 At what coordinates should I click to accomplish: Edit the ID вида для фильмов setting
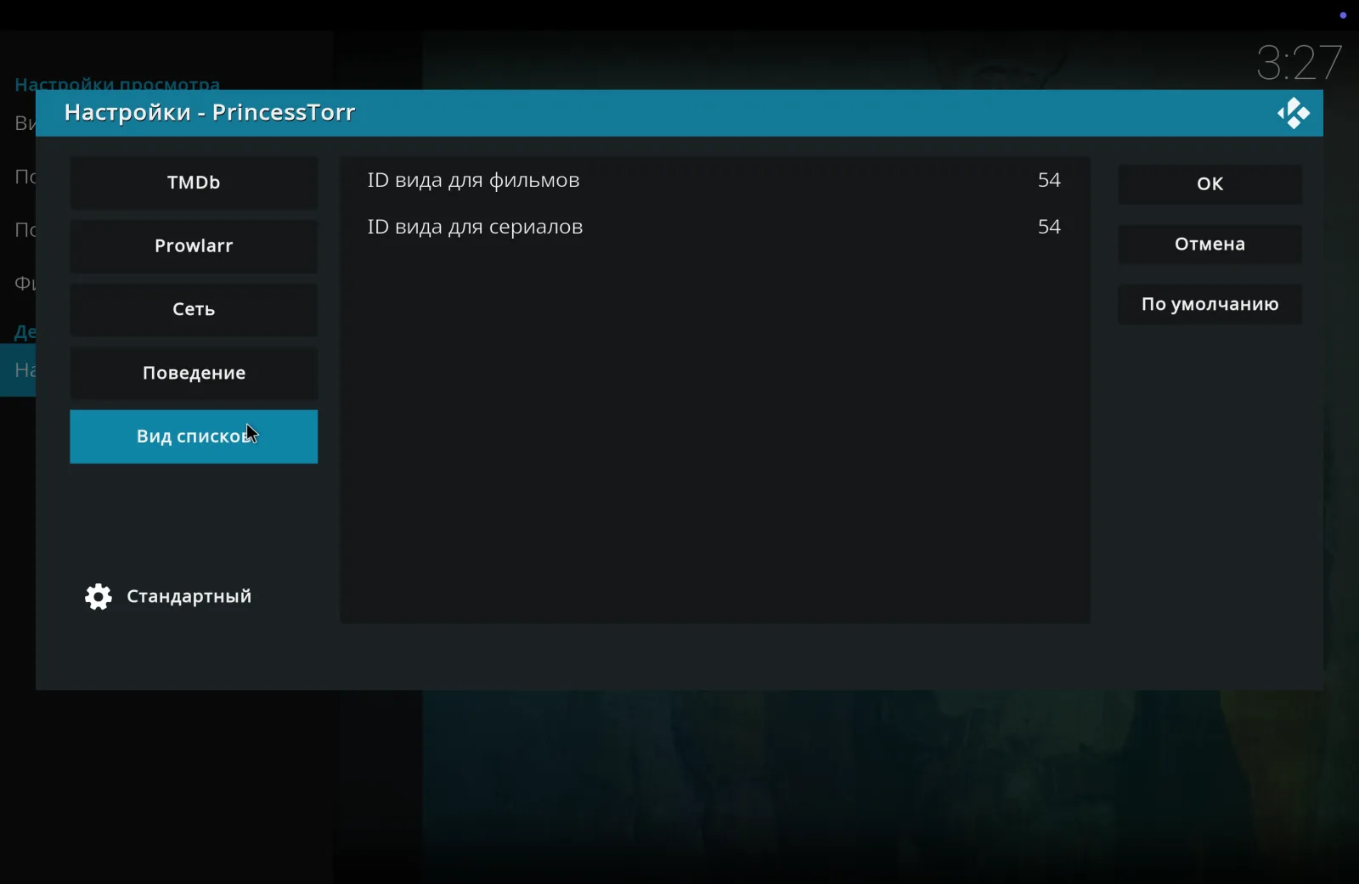pos(714,180)
